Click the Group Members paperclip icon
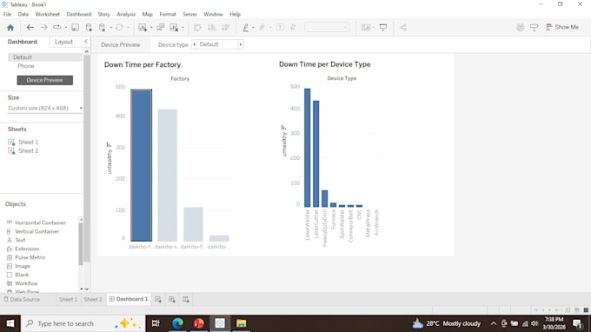 262,27
